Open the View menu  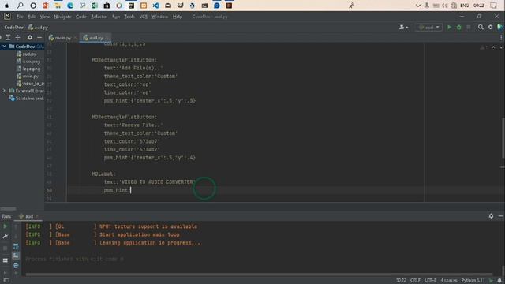(45, 17)
